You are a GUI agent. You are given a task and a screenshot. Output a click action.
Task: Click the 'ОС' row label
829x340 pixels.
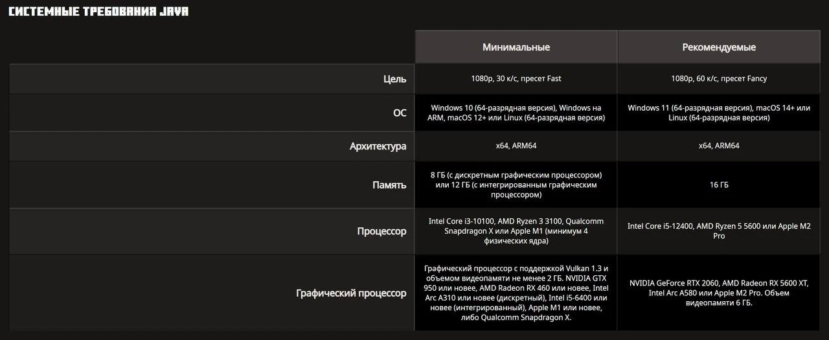pos(400,113)
